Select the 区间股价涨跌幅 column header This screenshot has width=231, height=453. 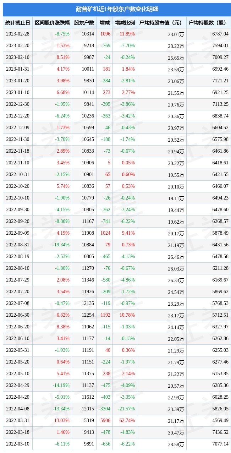pyautogui.click(x=52, y=23)
